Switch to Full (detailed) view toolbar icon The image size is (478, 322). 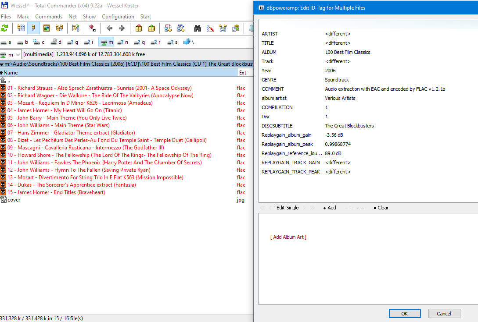tap(33, 28)
